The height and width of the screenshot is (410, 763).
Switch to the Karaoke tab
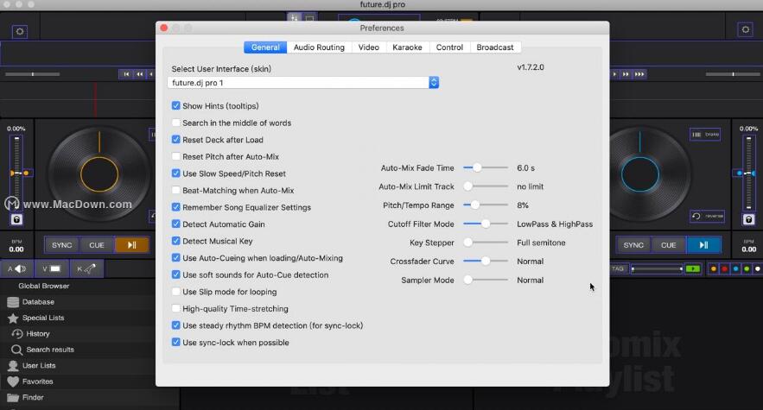(x=407, y=47)
